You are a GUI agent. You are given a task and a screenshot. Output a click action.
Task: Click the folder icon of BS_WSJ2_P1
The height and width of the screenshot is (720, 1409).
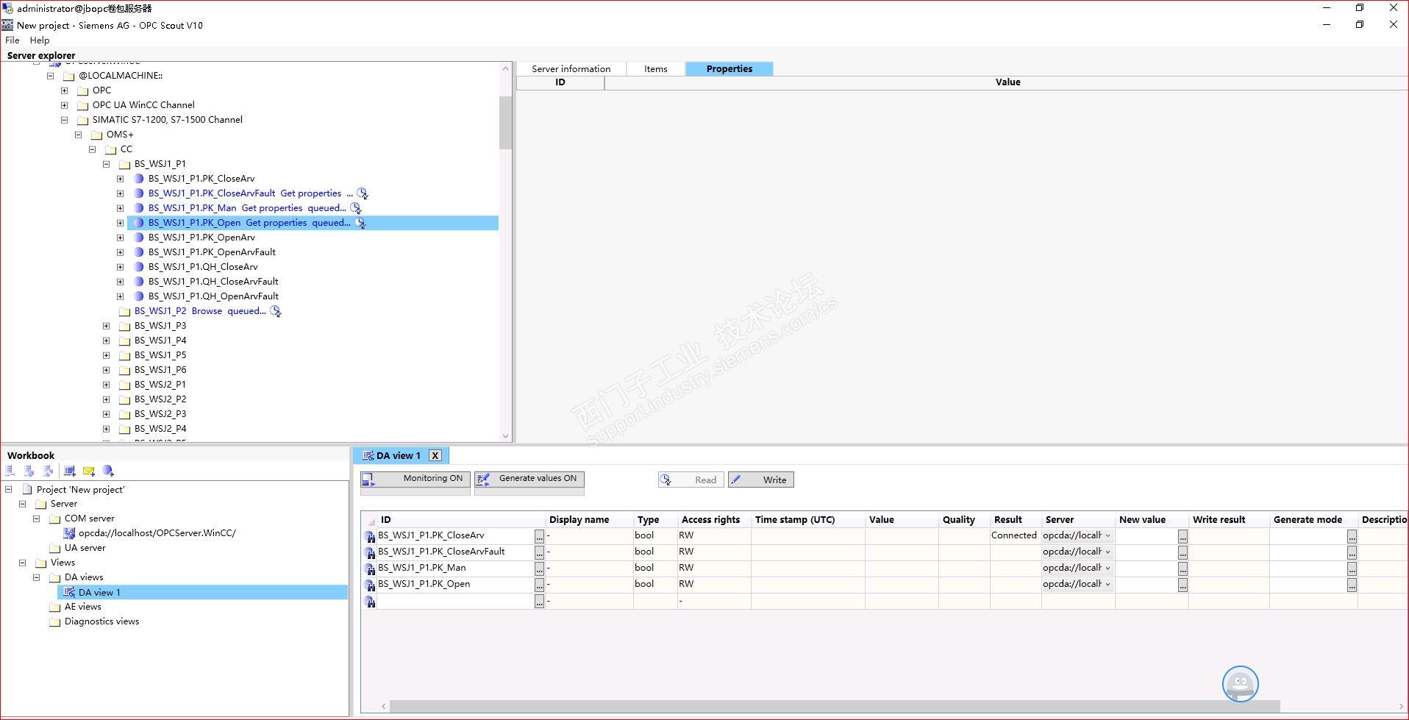click(125, 385)
